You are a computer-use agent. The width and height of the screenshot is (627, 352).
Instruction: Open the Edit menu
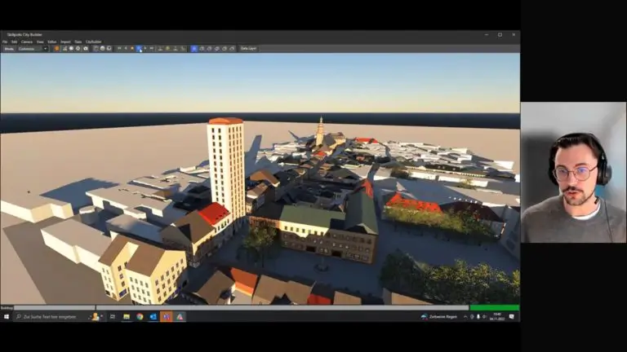15,42
